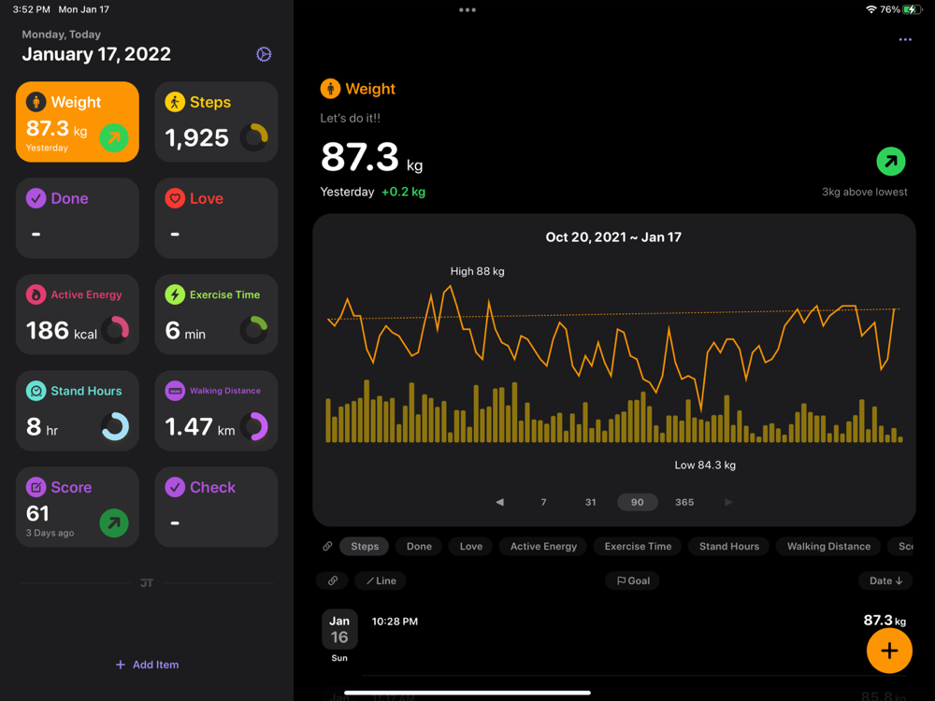
Task: Tap the Score pencil icon
Action: [x=36, y=487]
